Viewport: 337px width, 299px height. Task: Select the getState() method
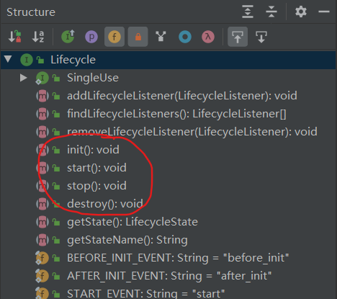pos(132,222)
